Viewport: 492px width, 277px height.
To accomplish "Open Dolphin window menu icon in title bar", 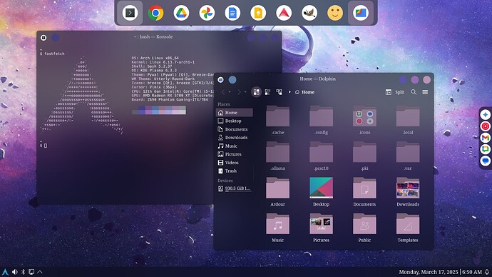I will (x=220, y=80).
